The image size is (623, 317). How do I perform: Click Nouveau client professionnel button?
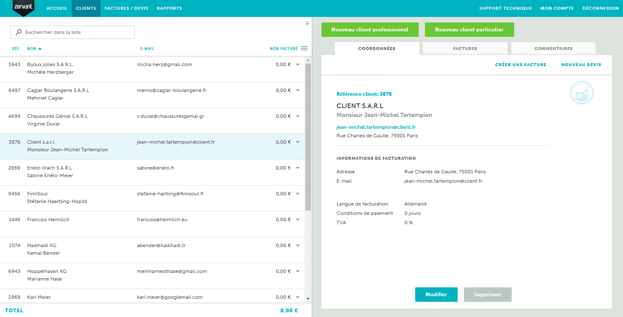[x=370, y=30]
